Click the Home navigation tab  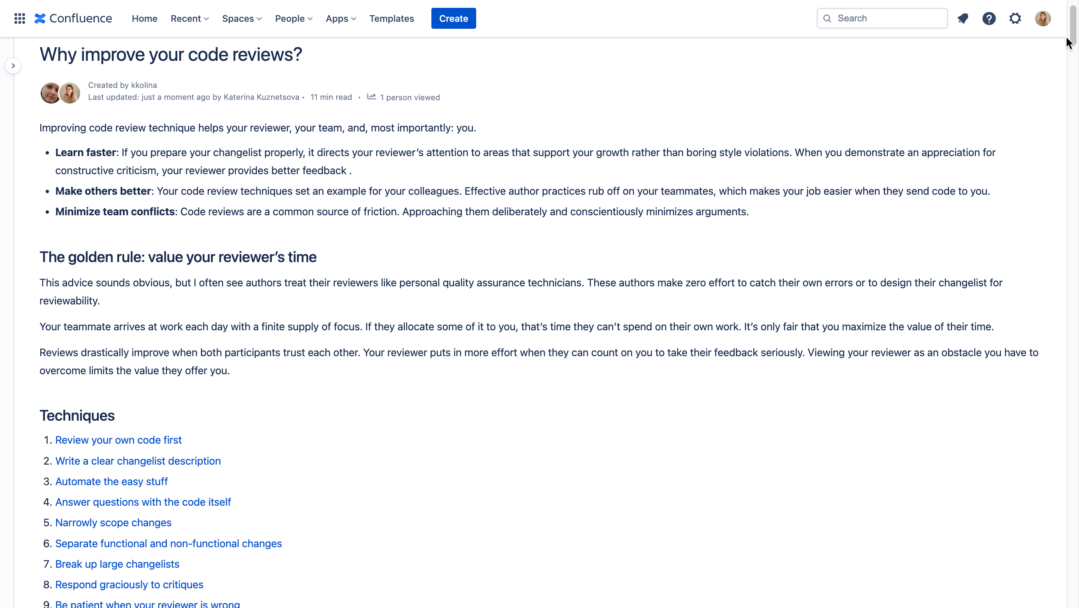point(144,18)
